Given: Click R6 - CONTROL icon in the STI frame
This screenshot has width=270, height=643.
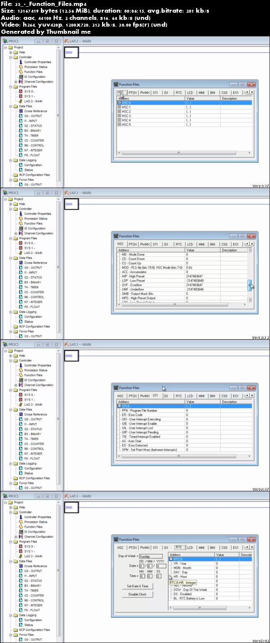Looking at the screenshot, I should tap(21, 449).
